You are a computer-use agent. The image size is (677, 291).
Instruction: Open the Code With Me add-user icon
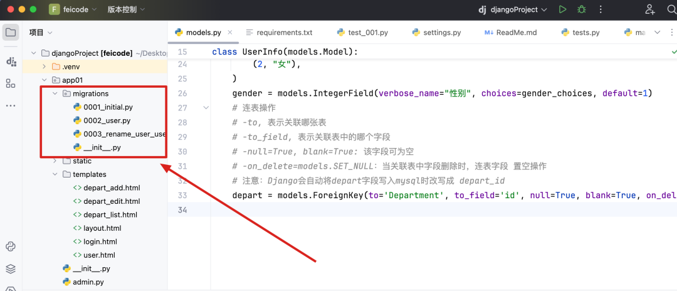tap(650, 9)
